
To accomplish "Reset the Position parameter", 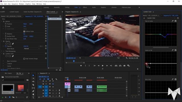I will pyautogui.click(x=46, y=24).
